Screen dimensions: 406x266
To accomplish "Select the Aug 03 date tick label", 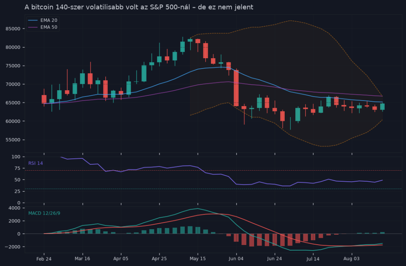I will click(x=351, y=259).
